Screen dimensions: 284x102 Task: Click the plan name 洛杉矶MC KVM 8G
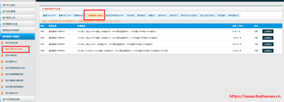coord(57,51)
